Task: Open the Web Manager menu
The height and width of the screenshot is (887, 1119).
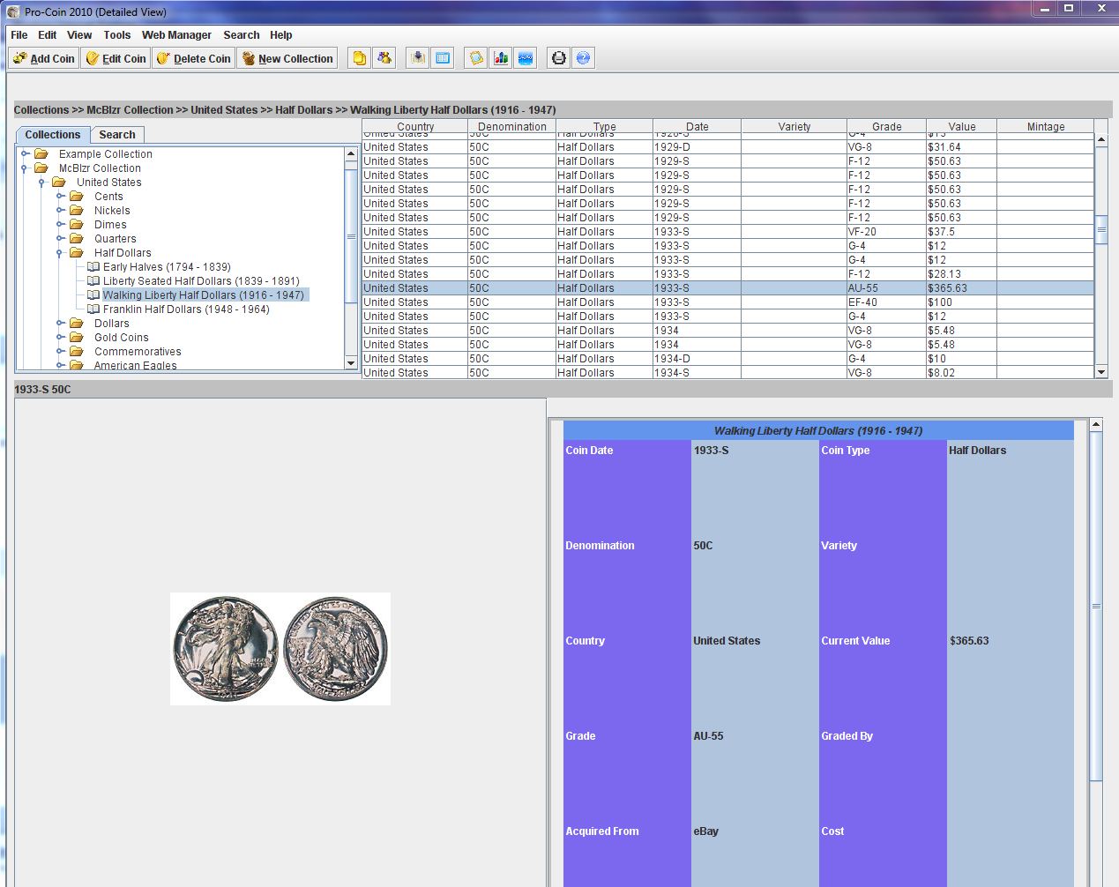Action: point(176,35)
